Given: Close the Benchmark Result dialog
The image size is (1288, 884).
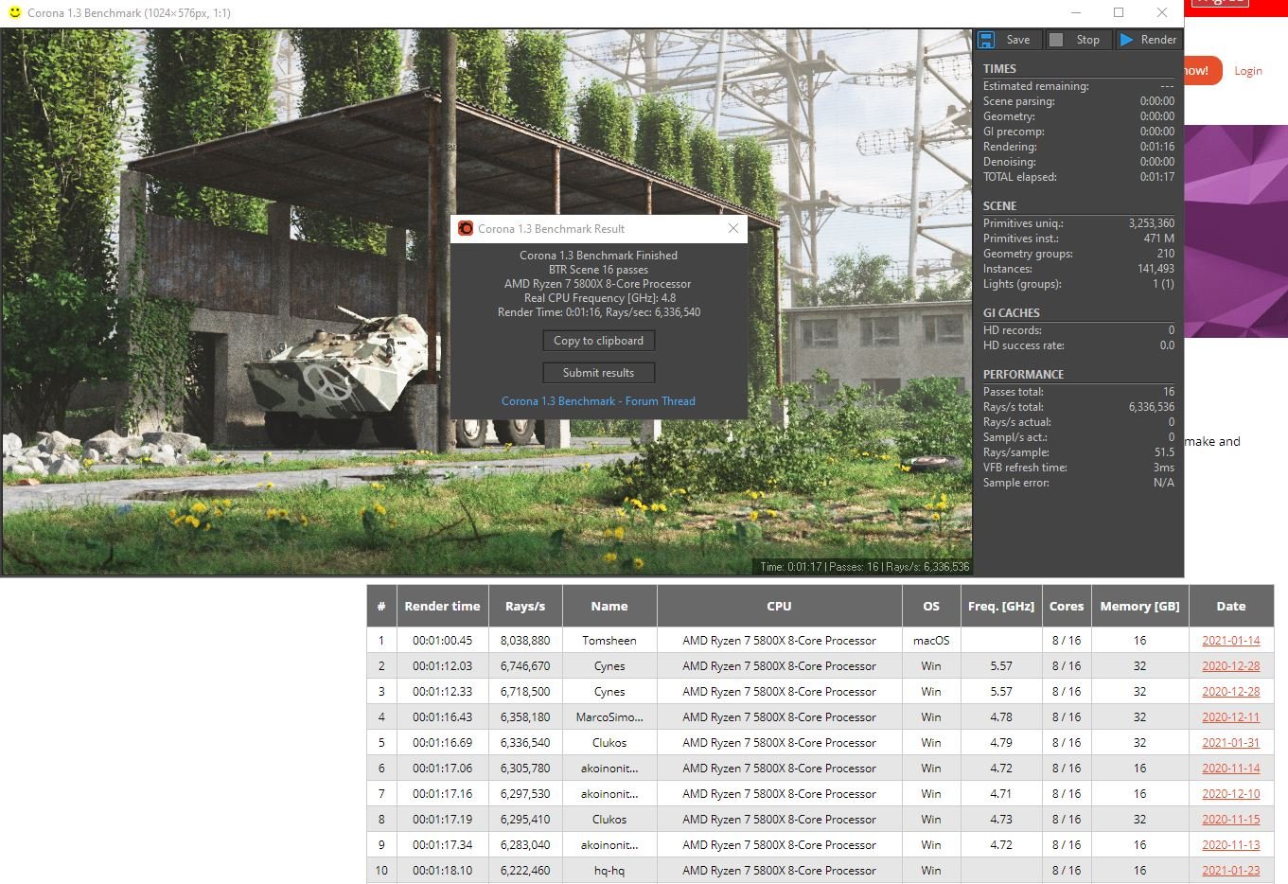Looking at the screenshot, I should click(x=732, y=228).
